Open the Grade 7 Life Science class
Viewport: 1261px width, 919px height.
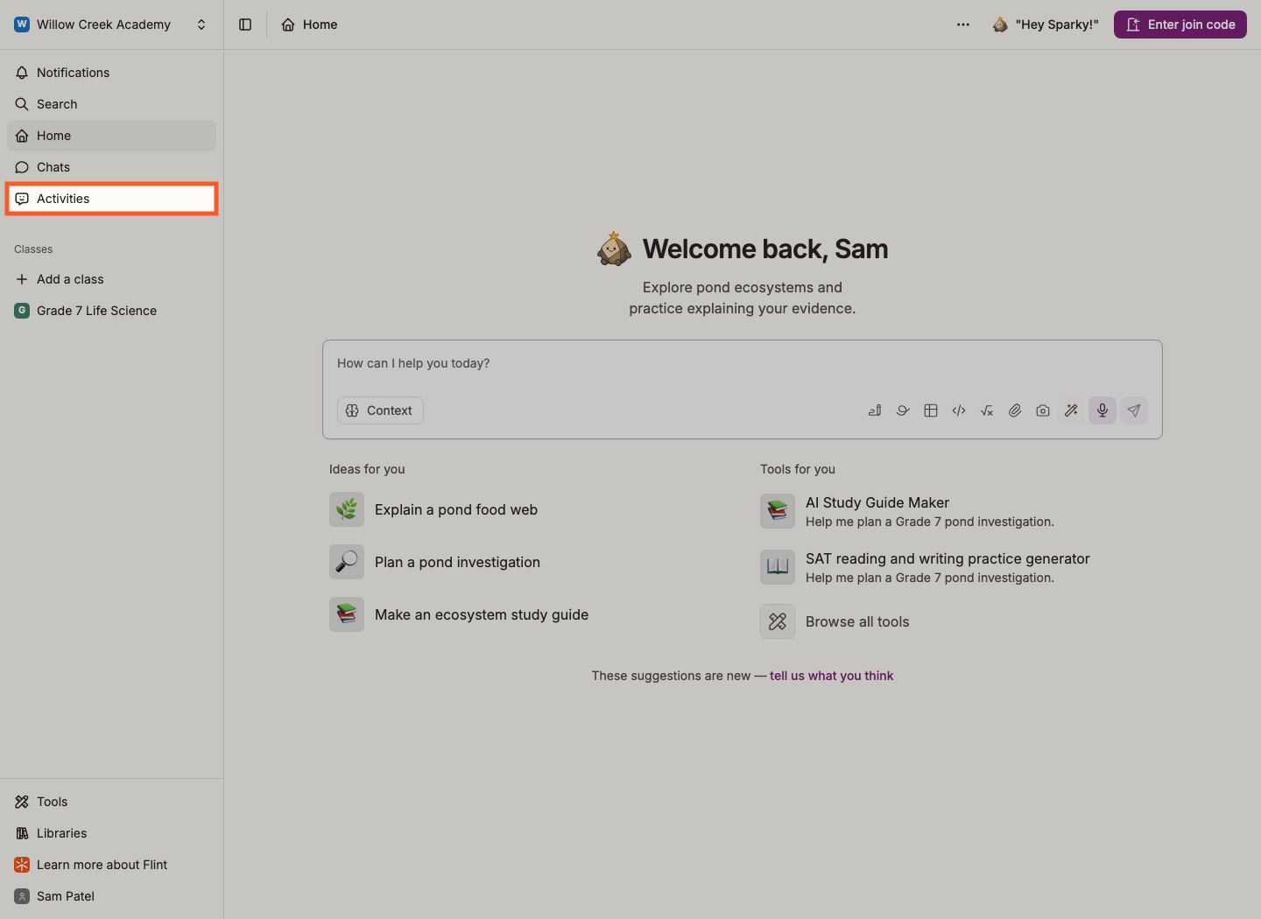click(x=111, y=311)
